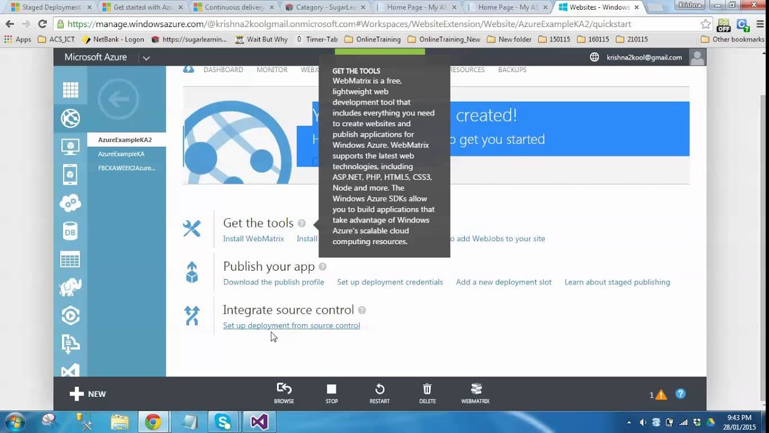Screen dimensions: 769x433
Task: Switch to the Dashboard tab
Action: point(223,70)
